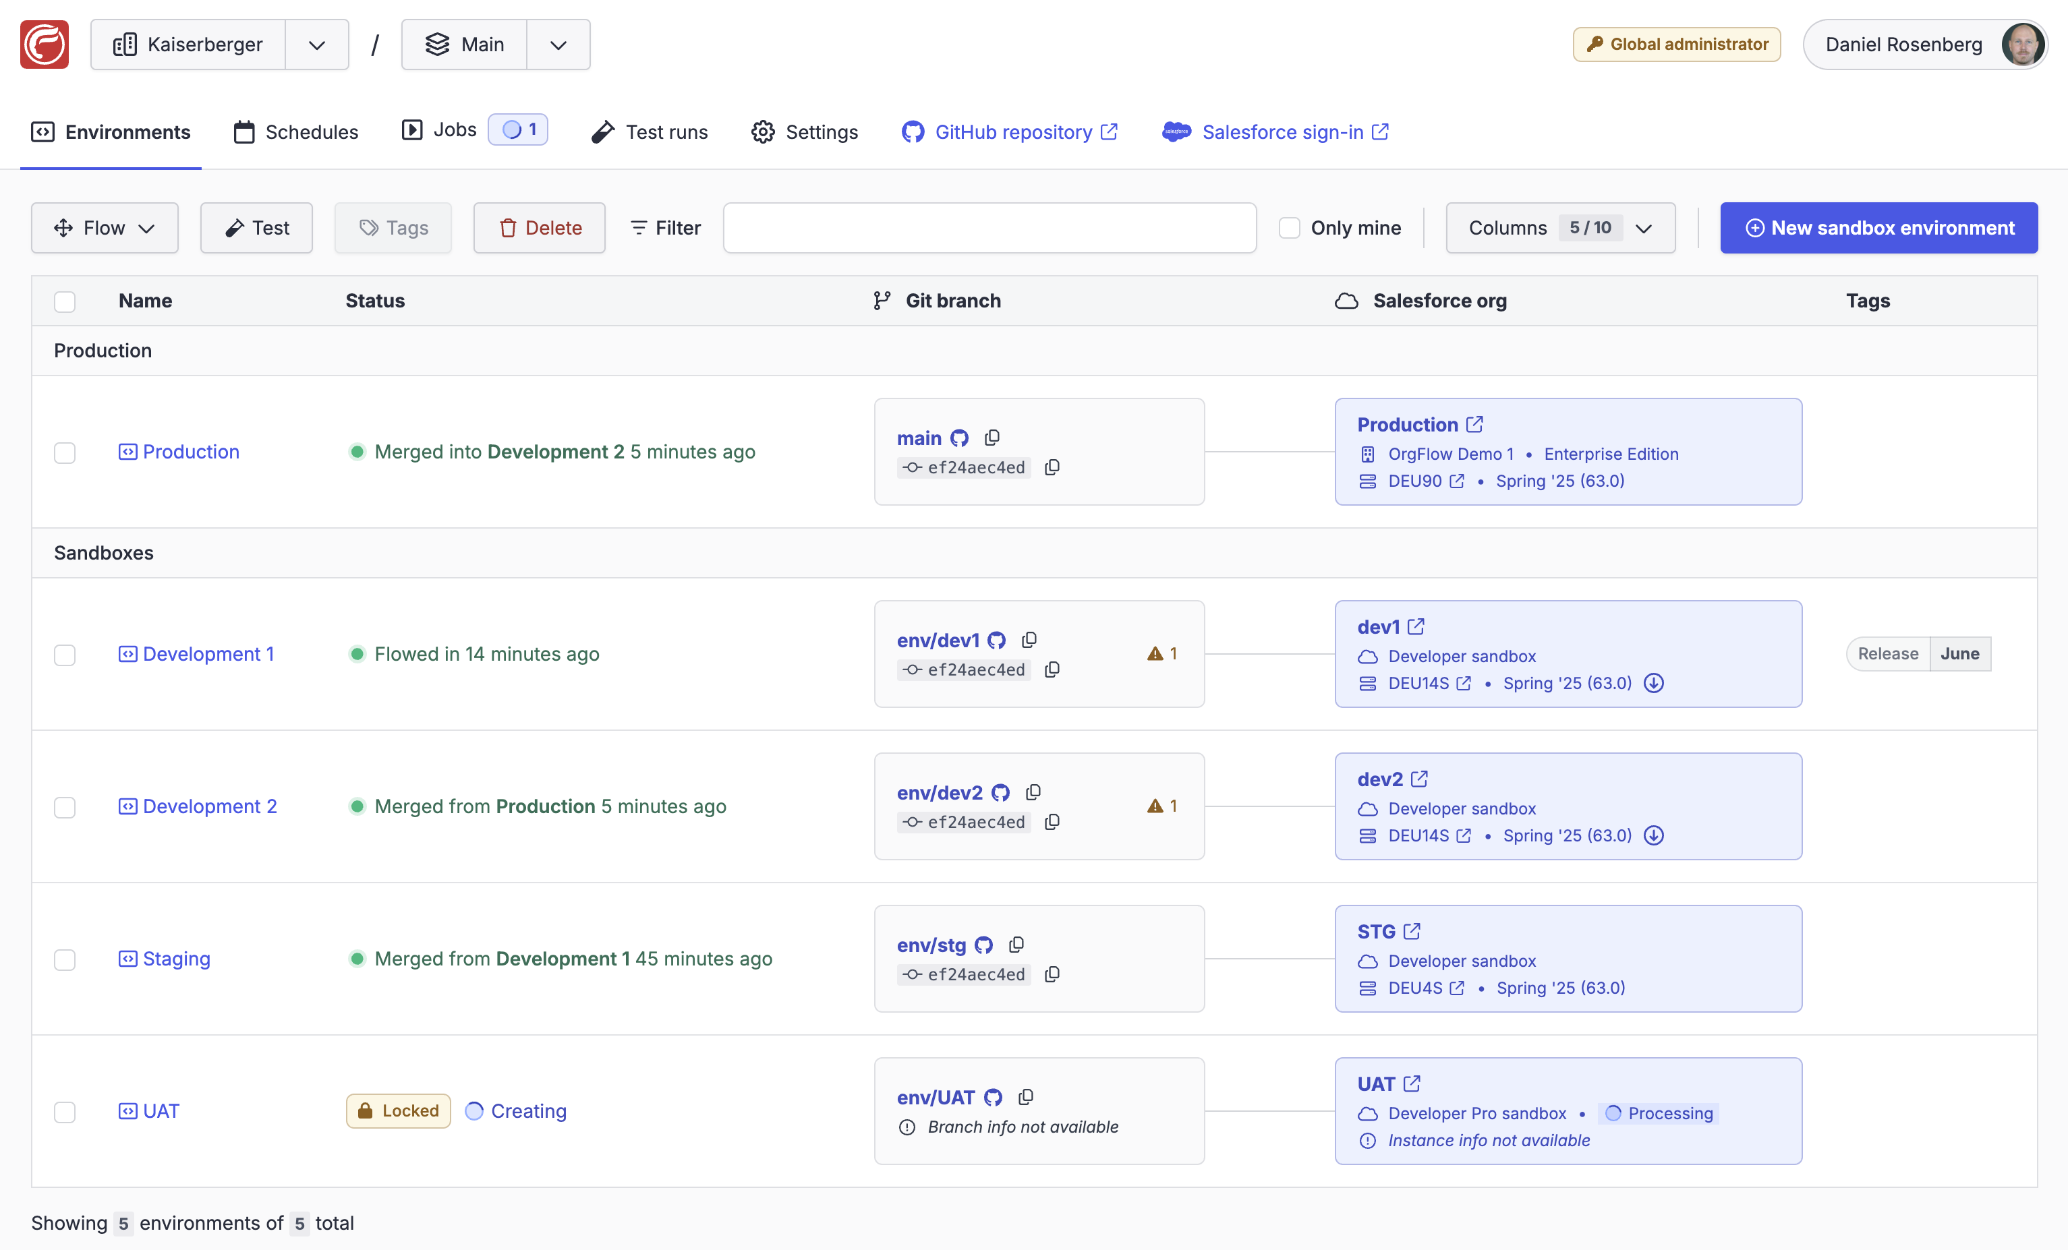Open the OrgFlow logo home icon
The image size is (2068, 1250).
tap(45, 44)
